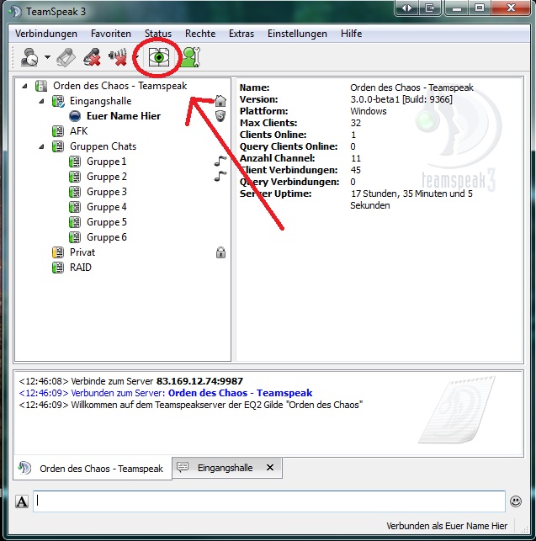This screenshot has height=541, width=536.
Task: Click the server admin shield icon
Action: click(220, 116)
